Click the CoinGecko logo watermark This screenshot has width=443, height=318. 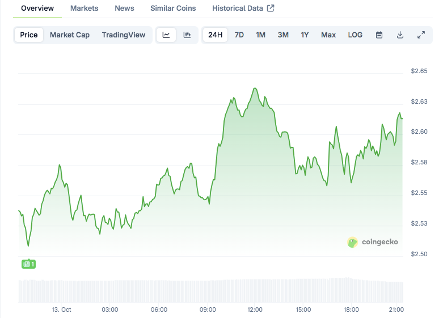(x=373, y=242)
